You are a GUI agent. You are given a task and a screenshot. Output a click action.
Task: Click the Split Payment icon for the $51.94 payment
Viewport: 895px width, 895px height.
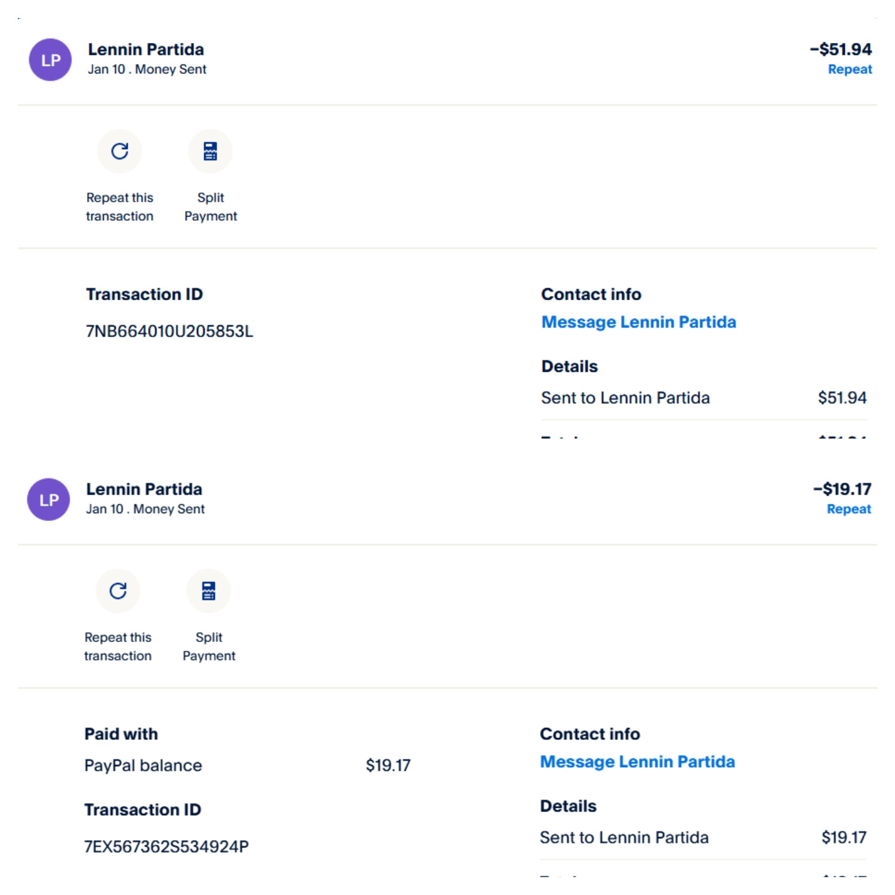tap(210, 151)
